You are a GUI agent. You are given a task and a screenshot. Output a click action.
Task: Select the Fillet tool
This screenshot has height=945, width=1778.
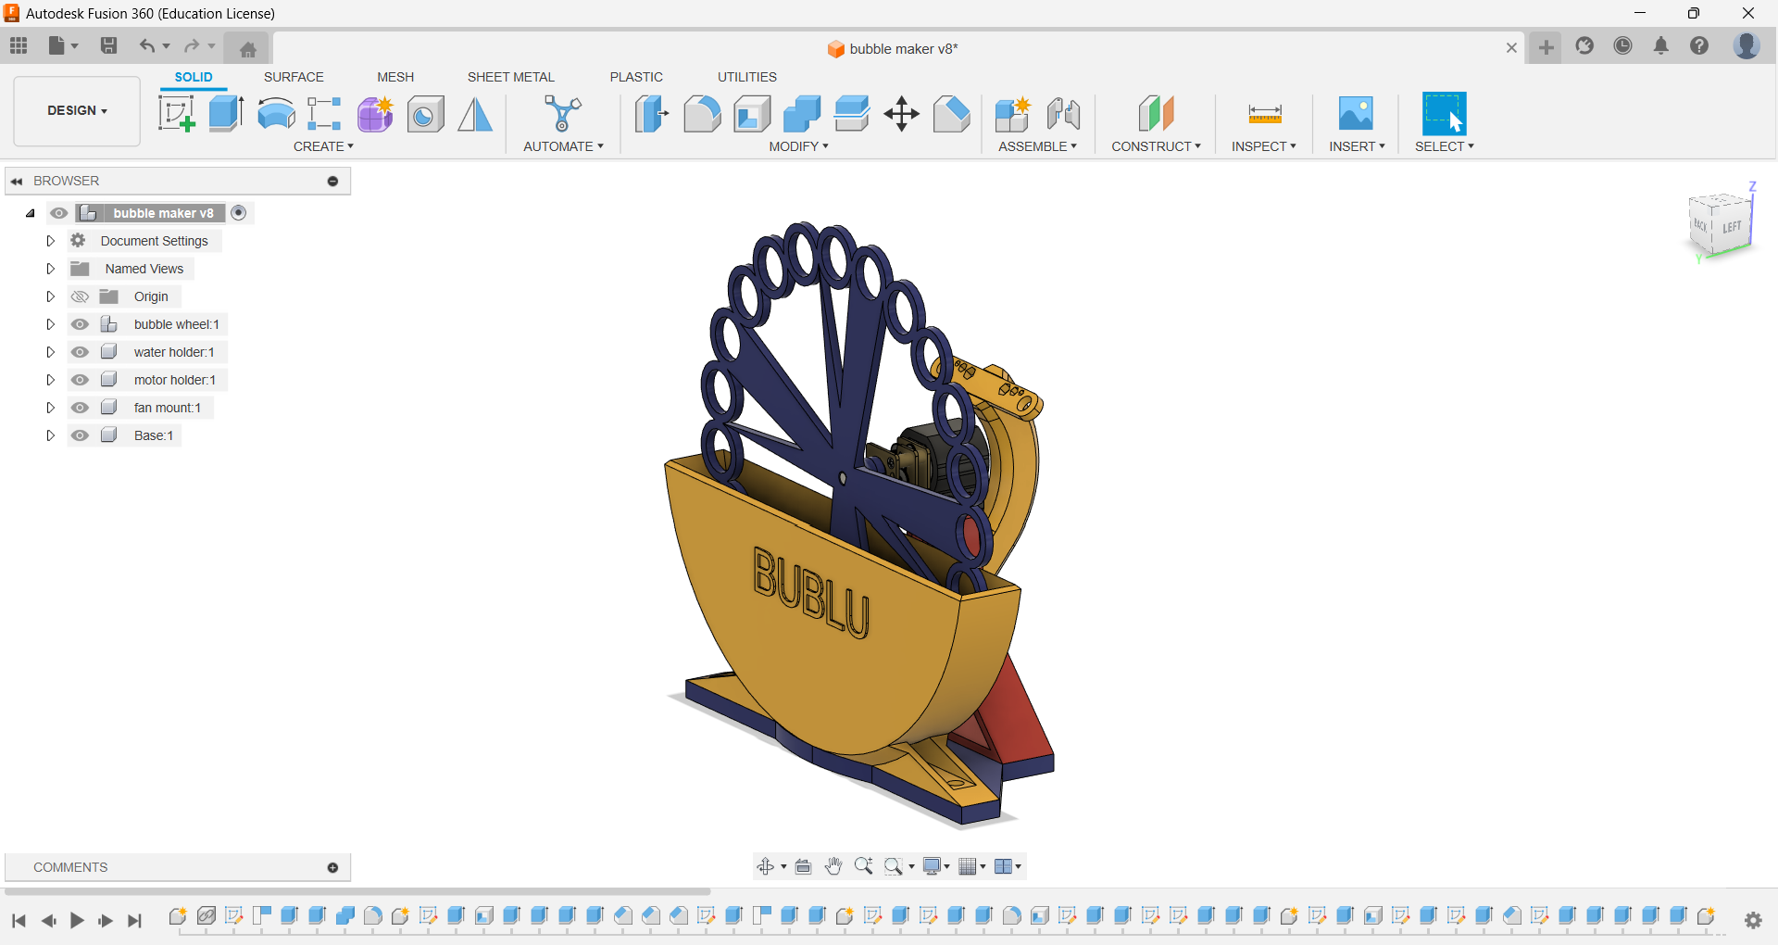point(702,113)
